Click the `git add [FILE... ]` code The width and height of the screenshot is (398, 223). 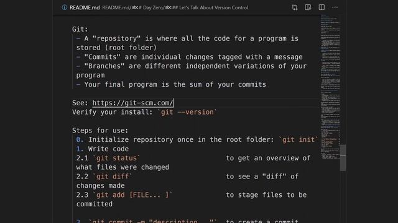132,195
